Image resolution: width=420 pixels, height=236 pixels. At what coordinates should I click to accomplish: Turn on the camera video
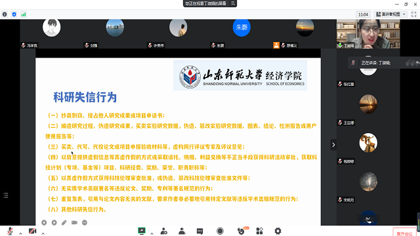pyautogui.click(x=32, y=231)
